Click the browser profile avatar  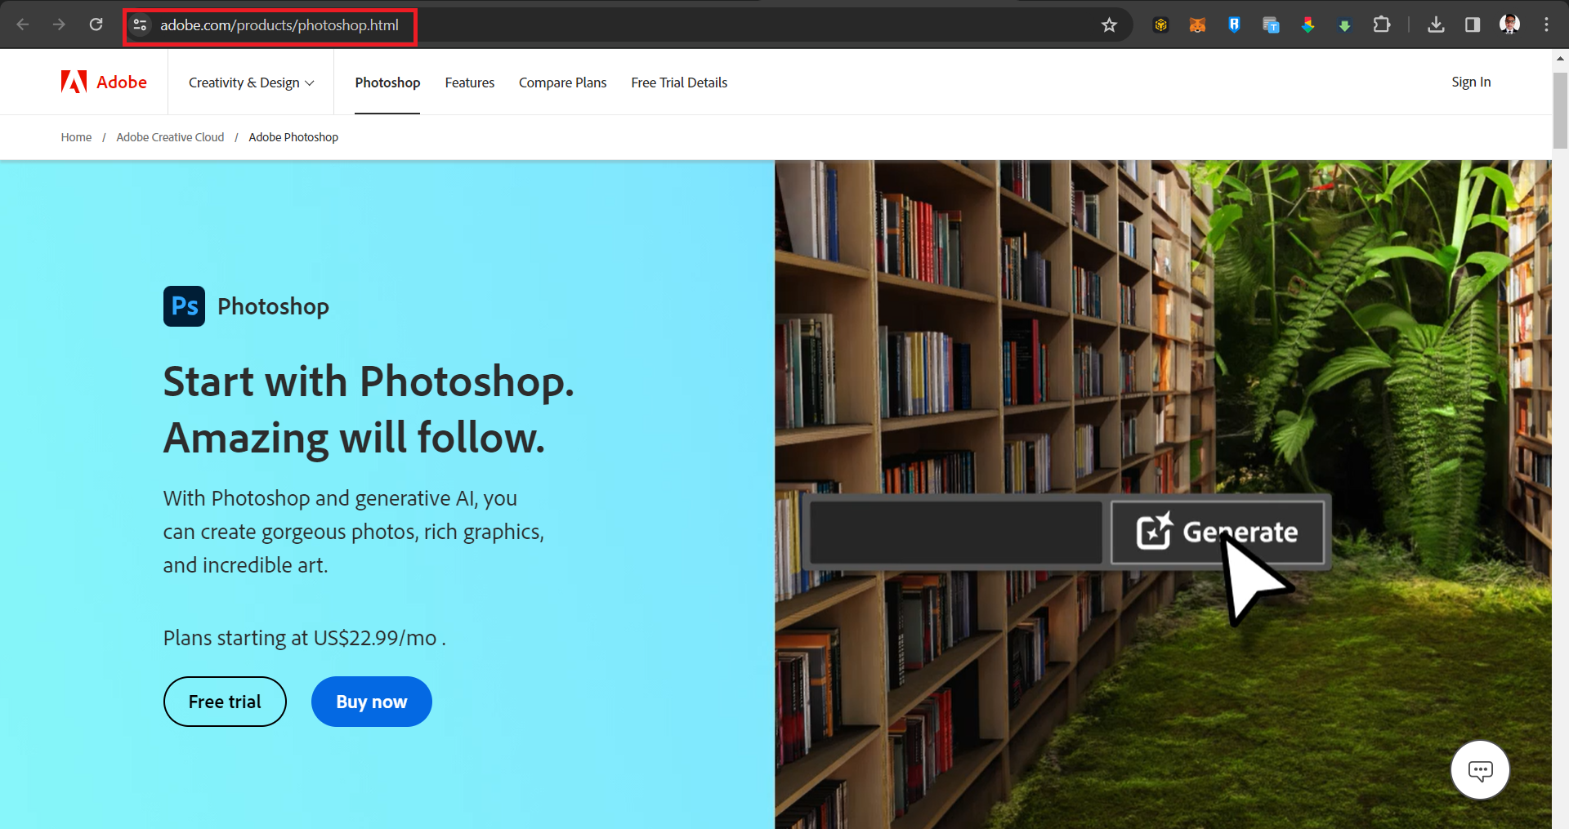1509,25
